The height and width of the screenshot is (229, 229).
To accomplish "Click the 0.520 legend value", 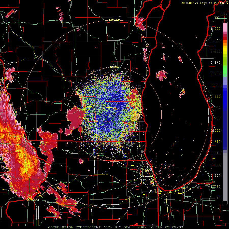I will [216, 131].
